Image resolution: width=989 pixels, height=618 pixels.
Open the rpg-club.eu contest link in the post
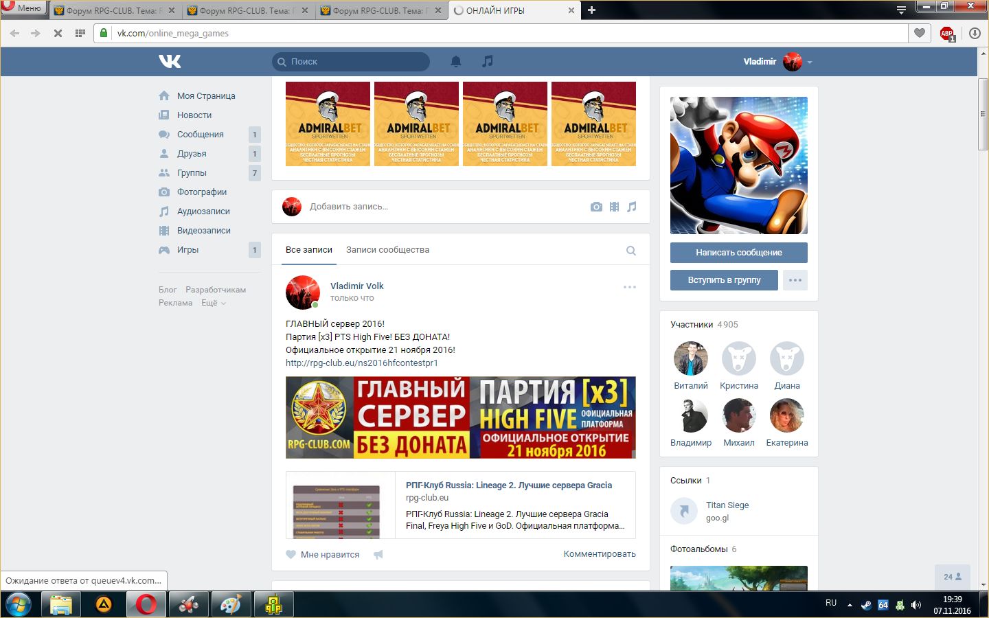coord(361,363)
